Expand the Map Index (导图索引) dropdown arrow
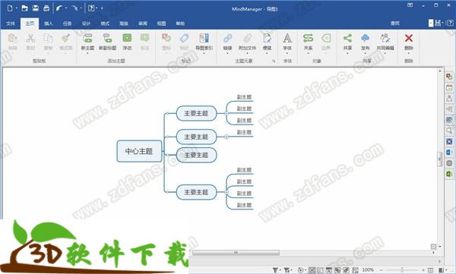This screenshot has height=274, width=456. (204, 53)
